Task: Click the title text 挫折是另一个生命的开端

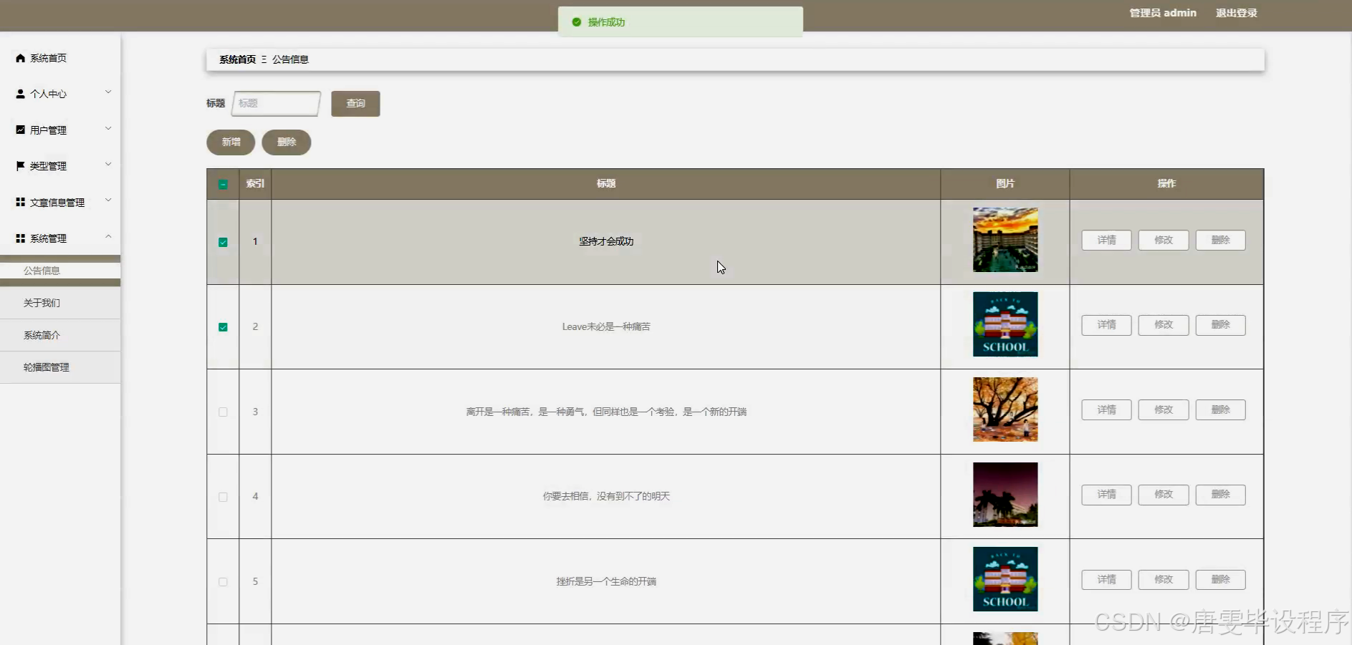Action: (606, 582)
